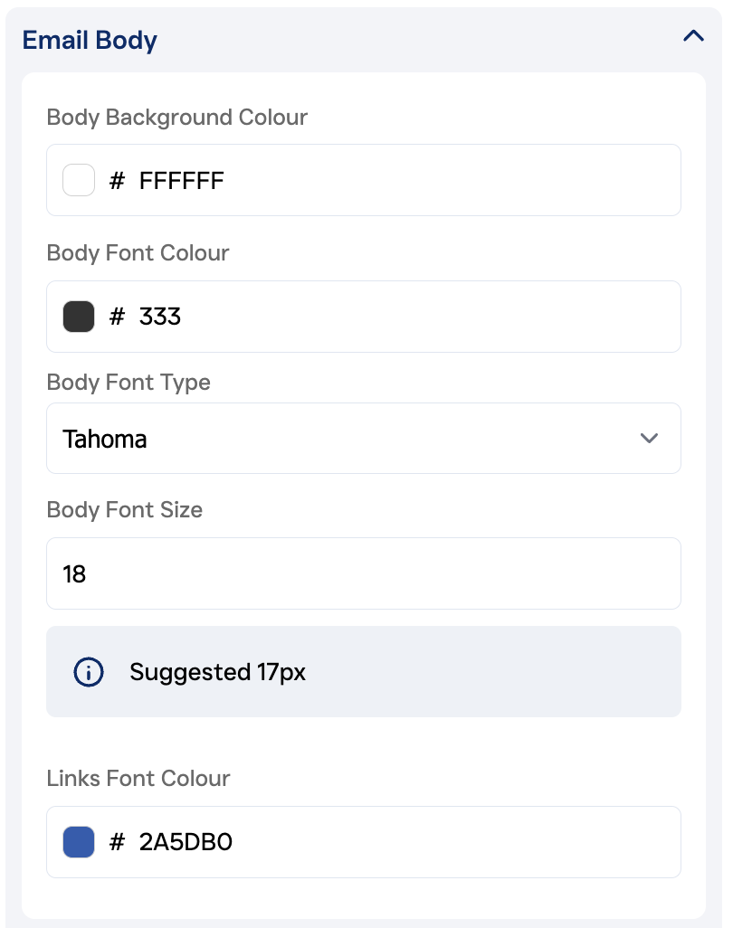Open the blue Links Font Colour swatch

pos(79,842)
